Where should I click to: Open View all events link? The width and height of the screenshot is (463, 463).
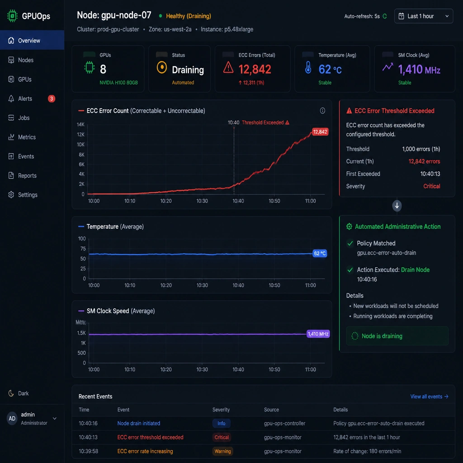(x=429, y=396)
